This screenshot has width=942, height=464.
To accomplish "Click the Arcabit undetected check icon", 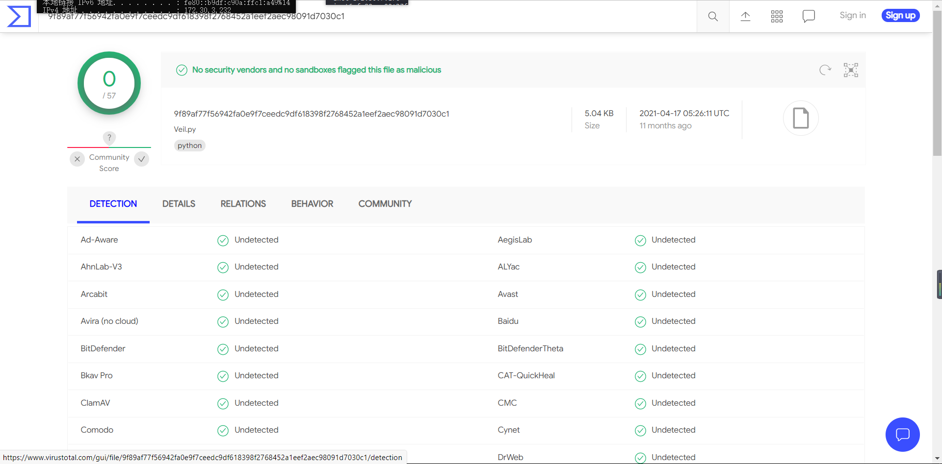I will click(x=223, y=295).
